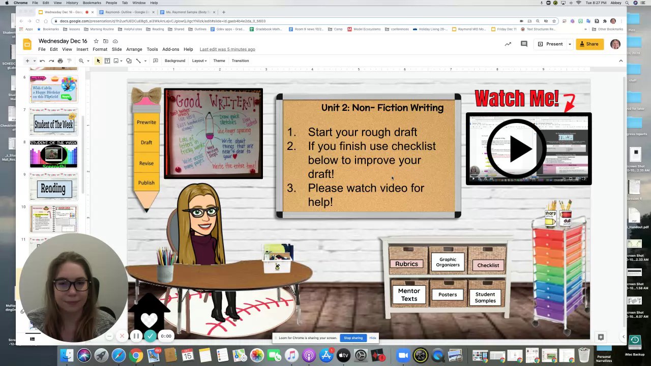Screen dimensions: 651x366
Task: Click the Redo arrow in Slides toolbar
Action: coord(51,61)
